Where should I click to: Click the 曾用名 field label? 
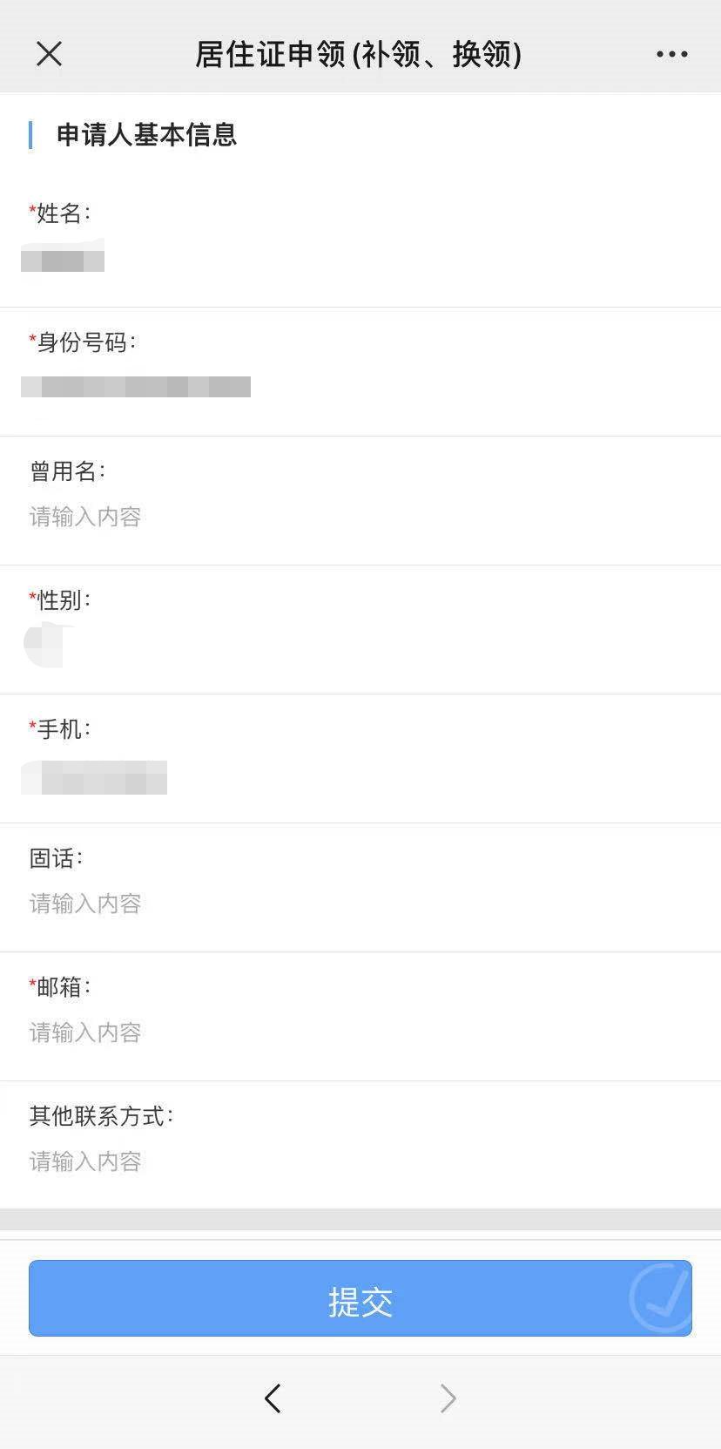click(67, 471)
